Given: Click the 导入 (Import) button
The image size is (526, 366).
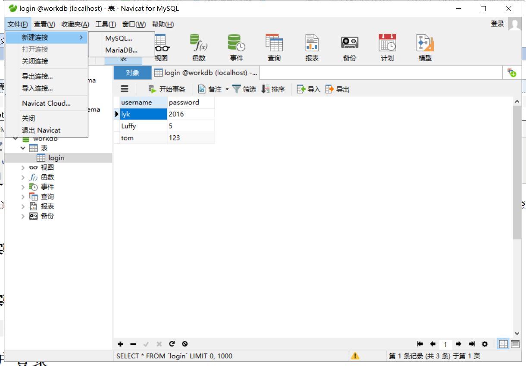Looking at the screenshot, I should click(309, 89).
